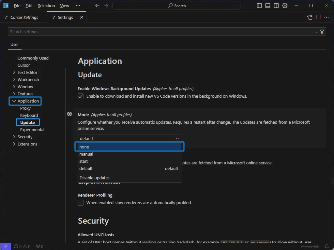Click Cursor Tab status bar entry
The width and height of the screenshot is (334, 250).
coord(310,247)
